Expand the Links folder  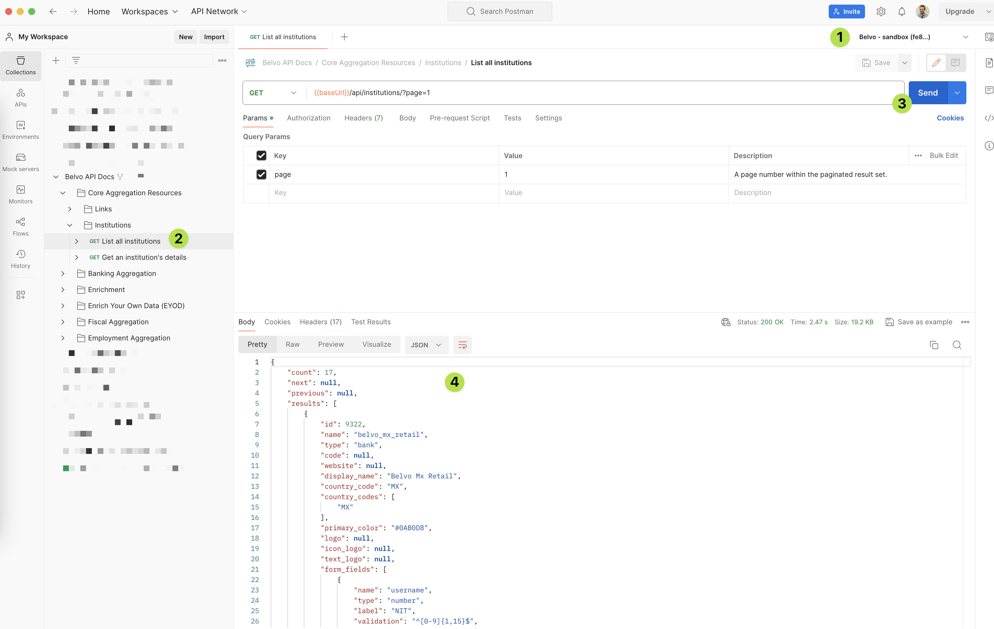(x=69, y=209)
